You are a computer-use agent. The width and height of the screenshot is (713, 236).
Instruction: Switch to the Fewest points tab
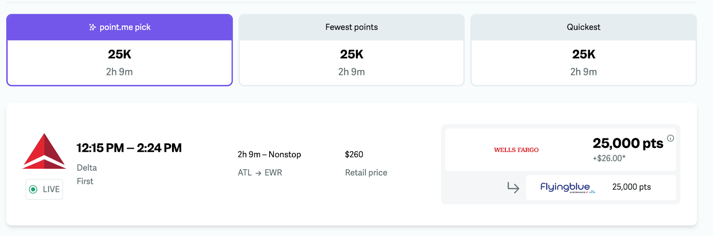352,50
